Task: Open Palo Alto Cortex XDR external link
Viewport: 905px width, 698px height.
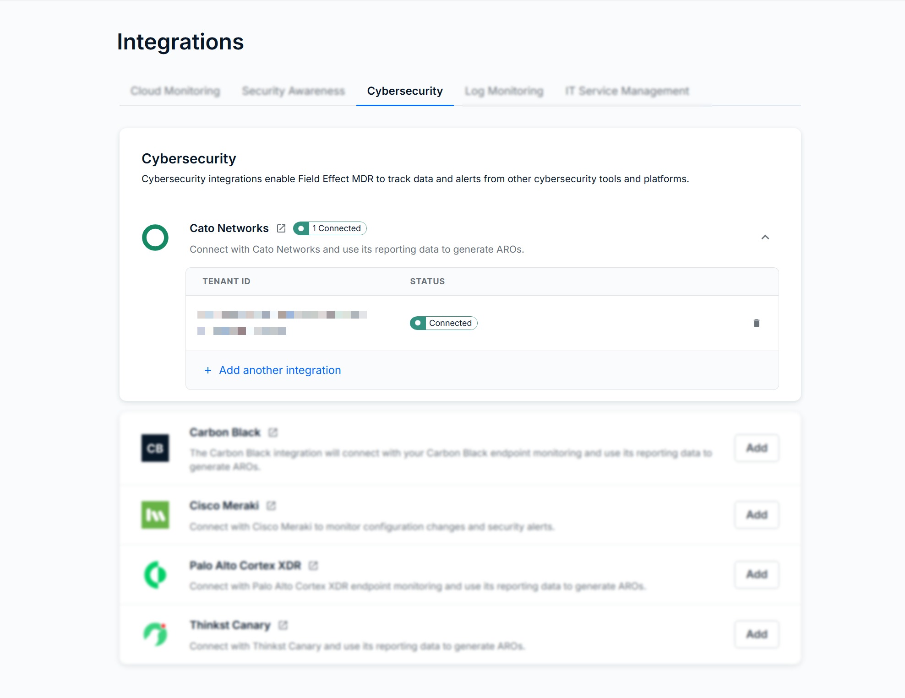Action: pyautogui.click(x=313, y=566)
